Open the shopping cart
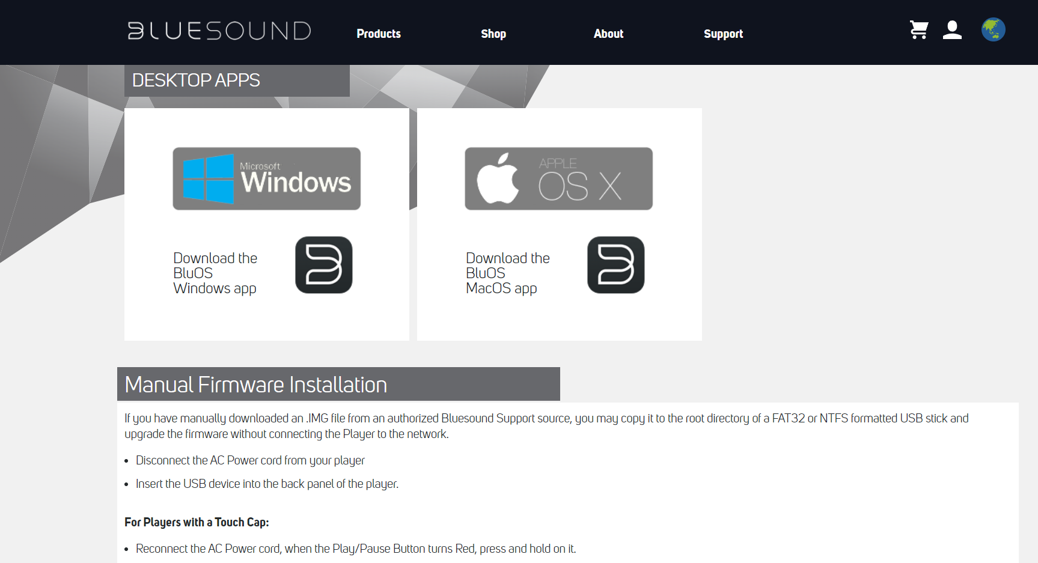The image size is (1038, 563). coord(918,30)
